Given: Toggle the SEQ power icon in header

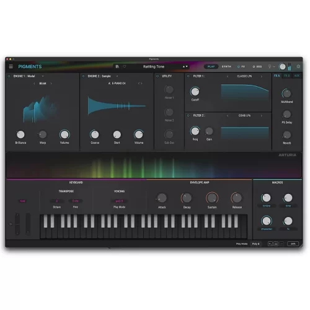Looking at the screenshot, I should (x=254, y=66).
